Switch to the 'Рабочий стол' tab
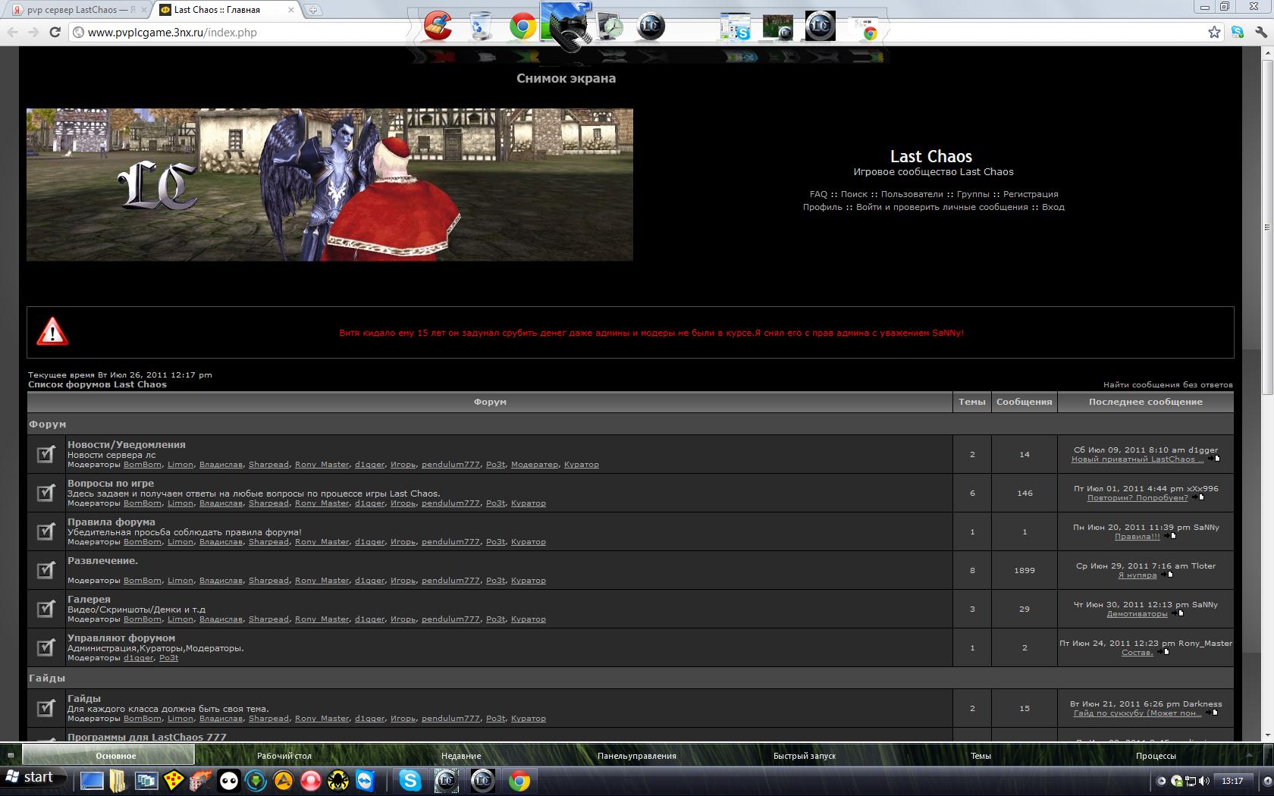This screenshot has height=796, width=1274. click(x=284, y=756)
